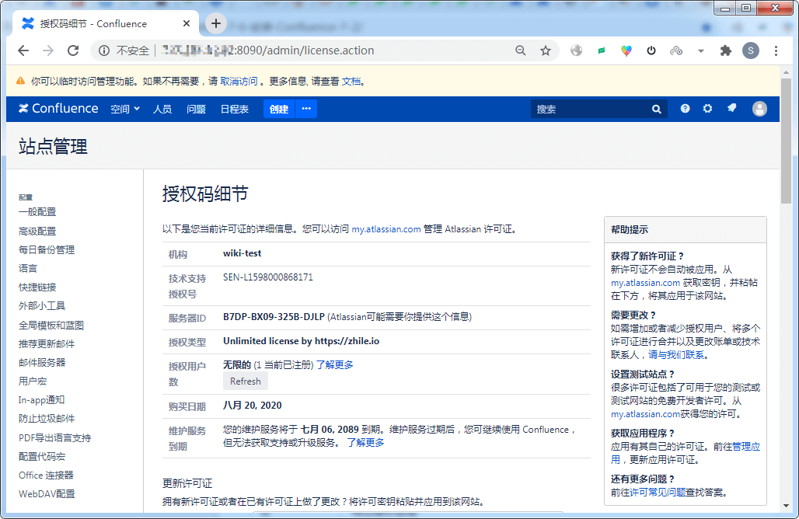Click the 创建 button
The width and height of the screenshot is (799, 519).
(279, 109)
